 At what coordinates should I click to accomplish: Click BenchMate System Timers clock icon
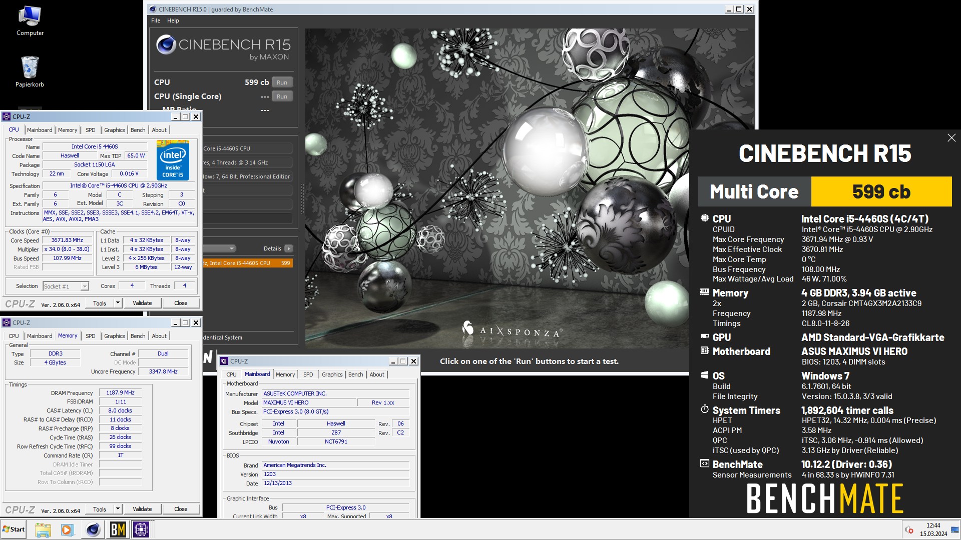point(705,409)
